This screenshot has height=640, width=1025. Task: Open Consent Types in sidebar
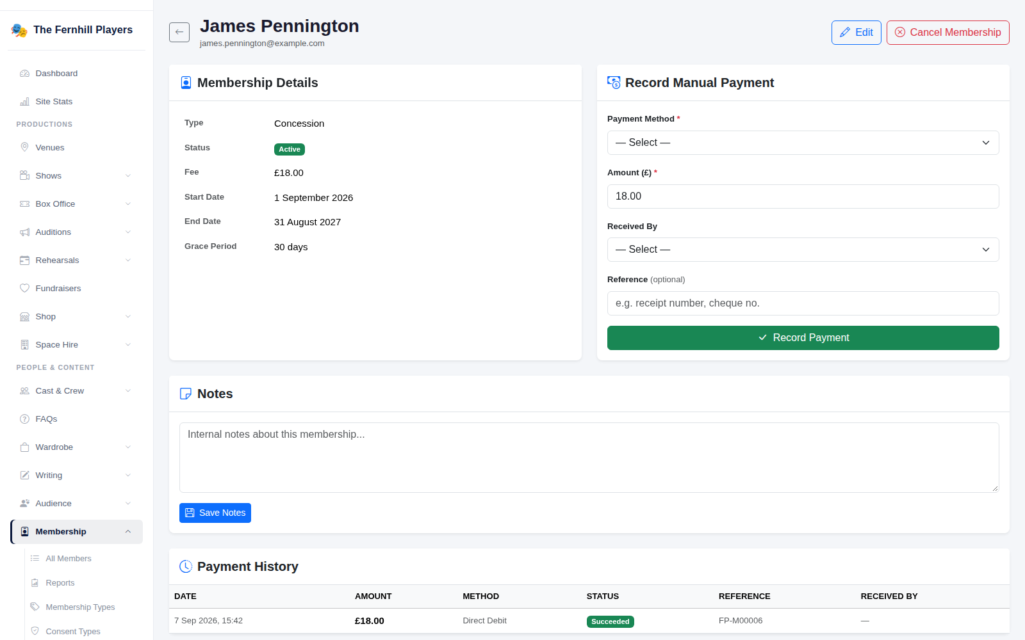pos(73,631)
